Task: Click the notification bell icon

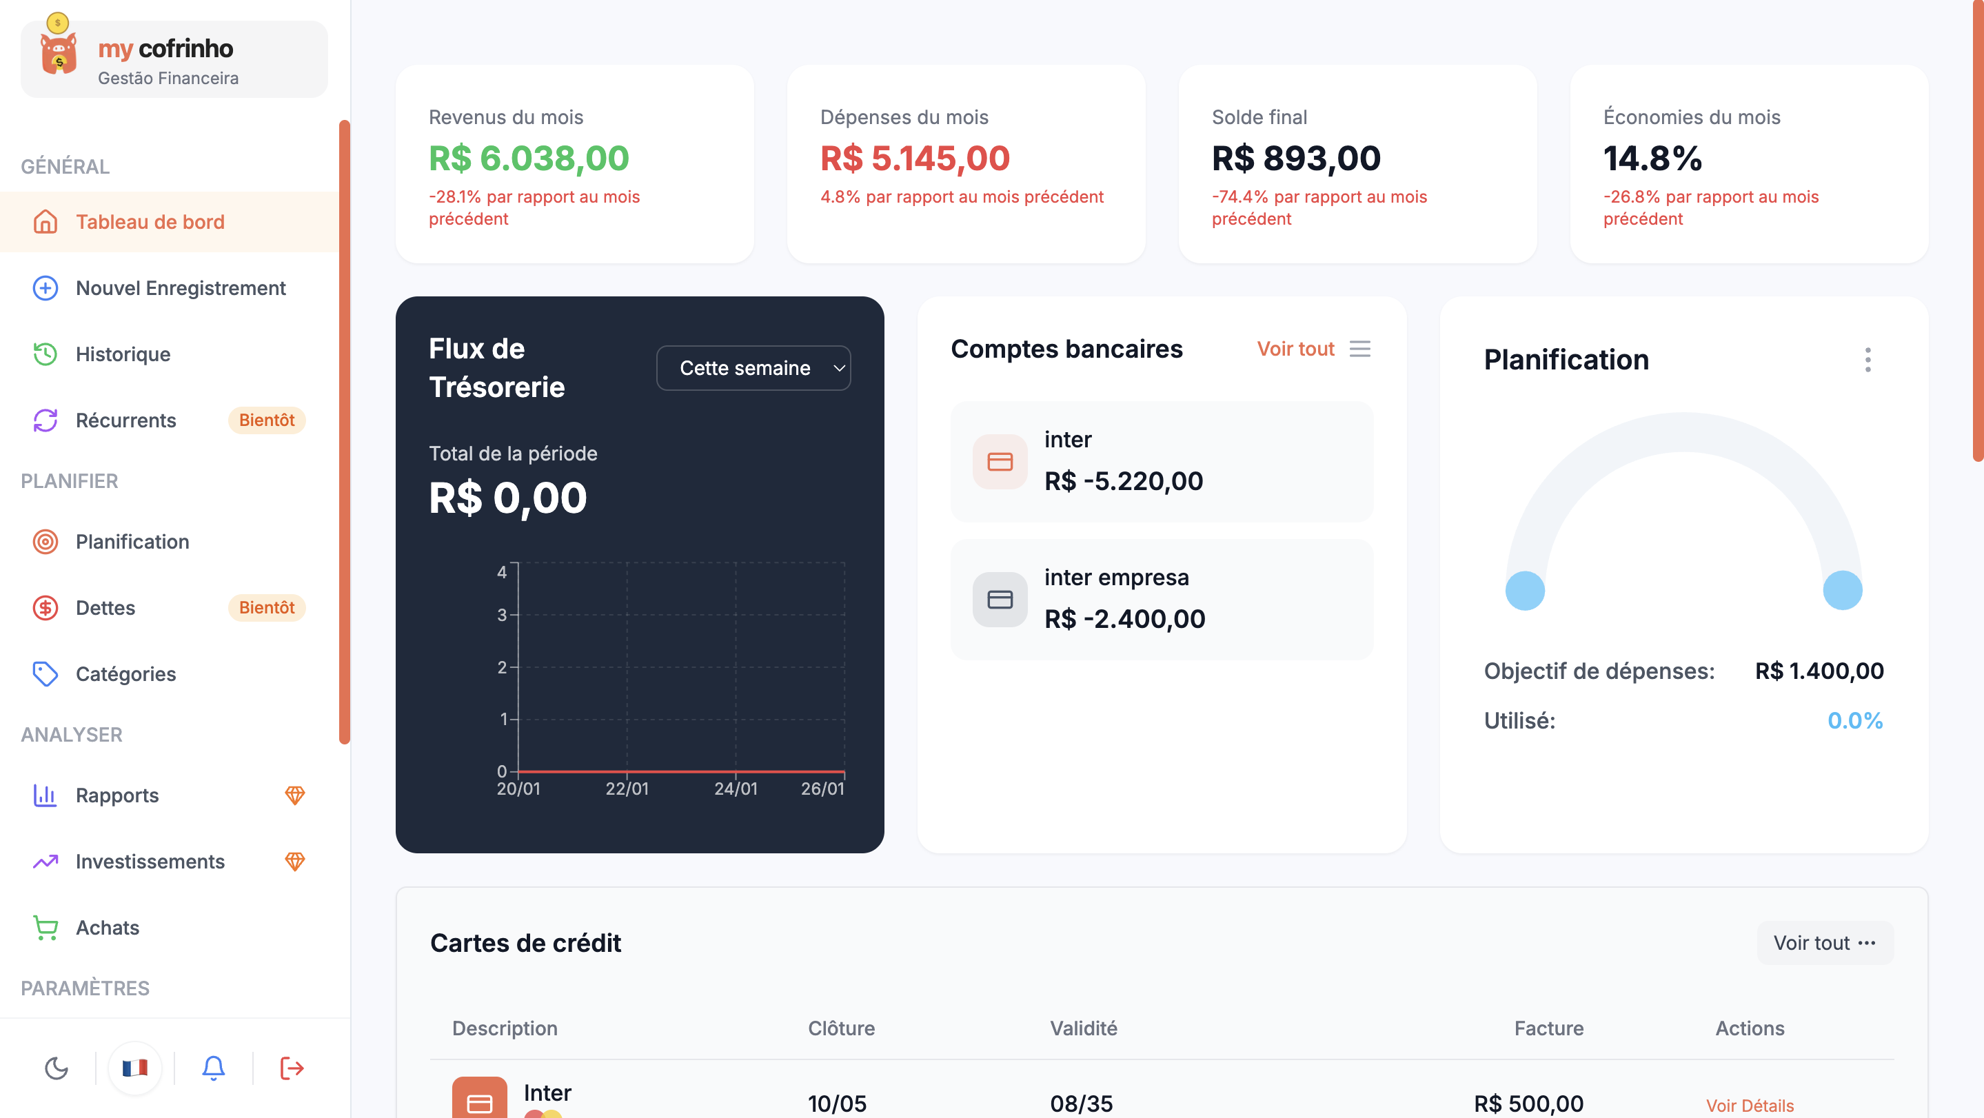Action: click(213, 1067)
